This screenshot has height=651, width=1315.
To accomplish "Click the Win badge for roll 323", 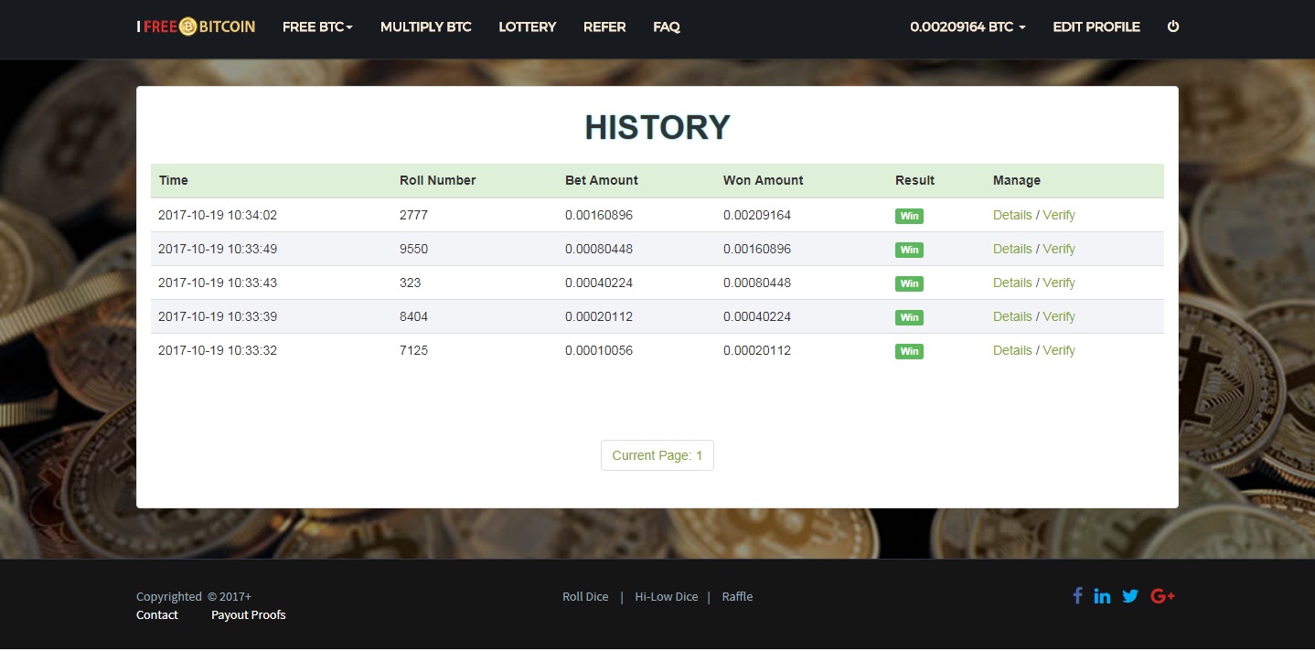I will pyautogui.click(x=909, y=283).
